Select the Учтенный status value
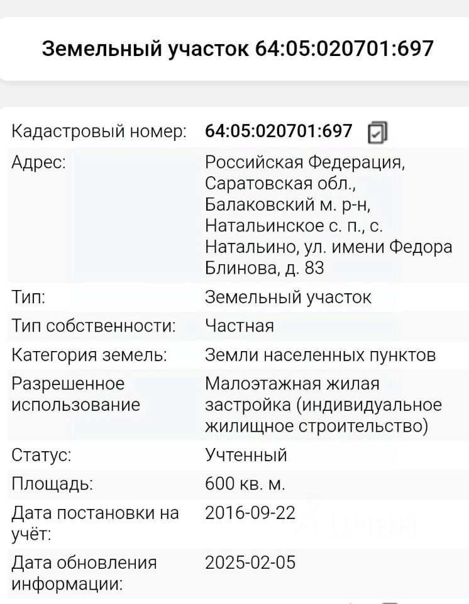469x604 pixels. (246, 455)
